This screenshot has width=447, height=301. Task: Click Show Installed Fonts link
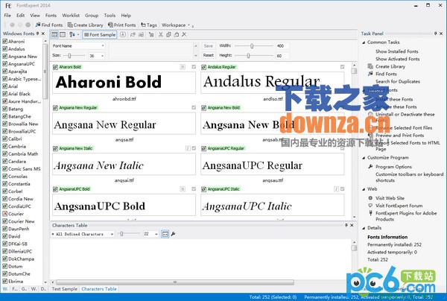[x=397, y=51]
